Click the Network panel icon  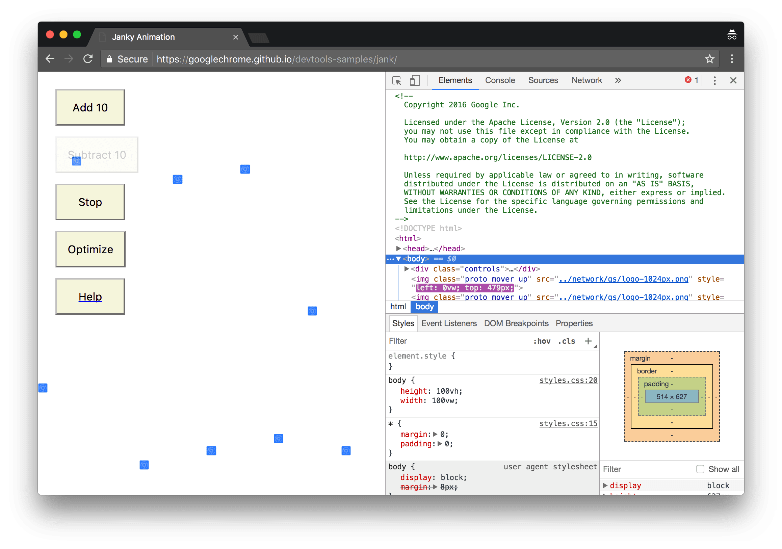(x=587, y=80)
